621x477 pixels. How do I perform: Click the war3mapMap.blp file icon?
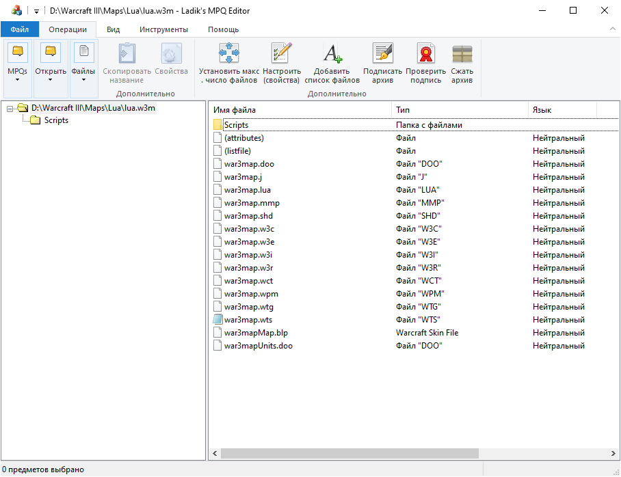tap(217, 333)
